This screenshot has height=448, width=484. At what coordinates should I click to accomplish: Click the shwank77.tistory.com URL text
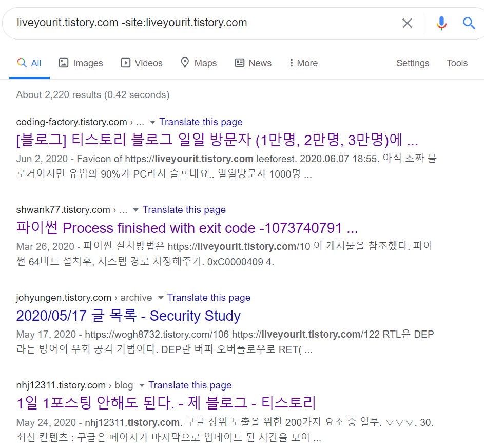pos(63,210)
